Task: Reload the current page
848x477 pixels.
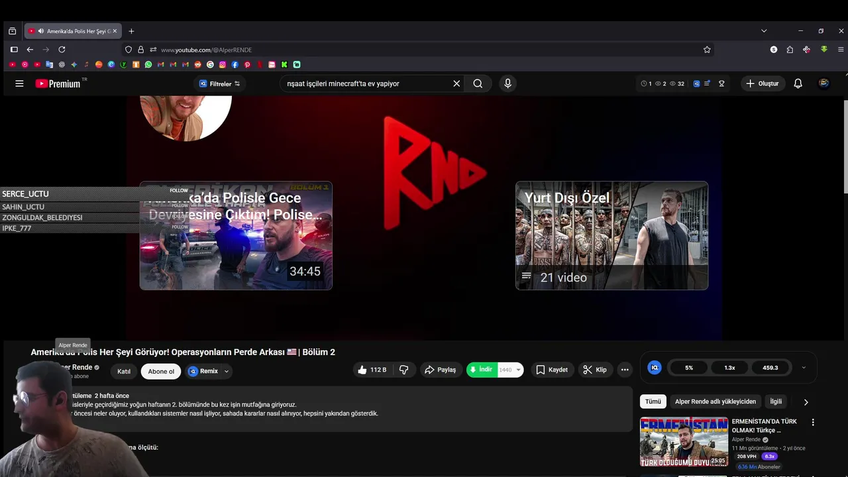Action: [62, 50]
